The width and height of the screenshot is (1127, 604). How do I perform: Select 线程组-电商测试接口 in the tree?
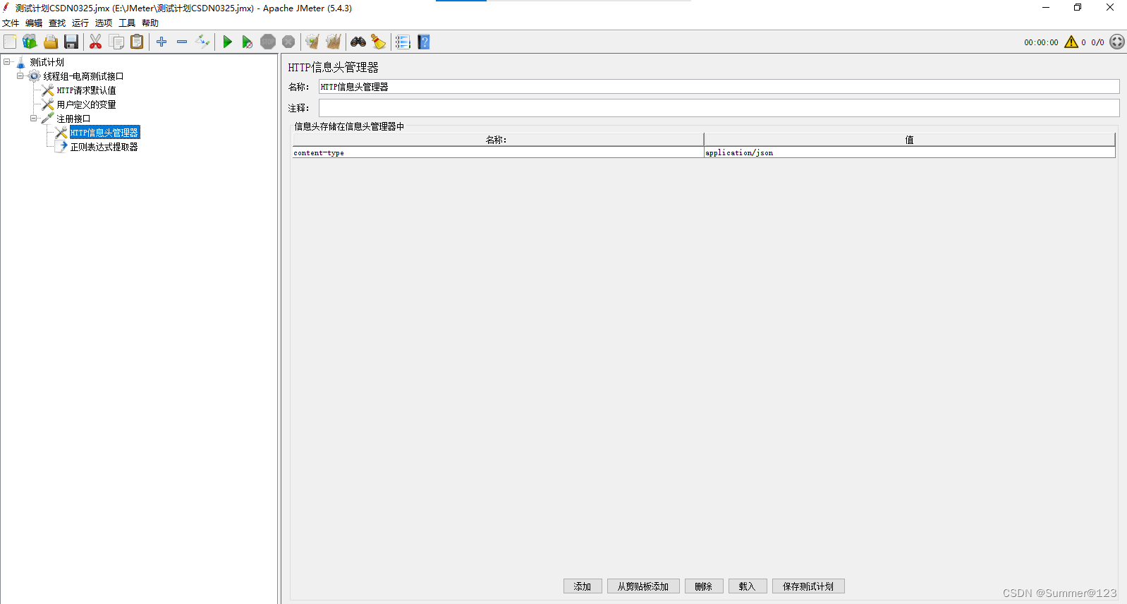click(x=83, y=76)
